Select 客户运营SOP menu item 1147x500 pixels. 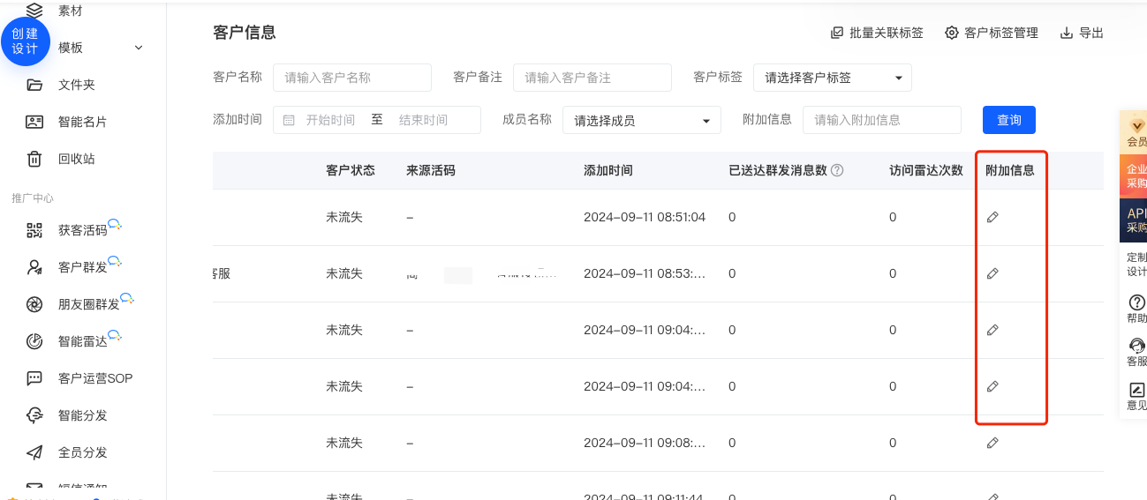[x=94, y=378]
